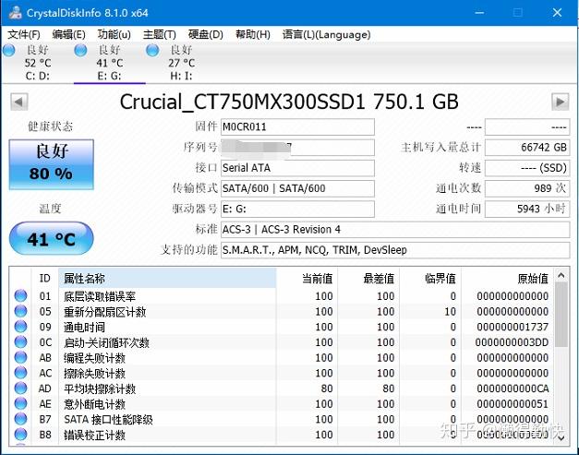Select the SATA 接口性能降级 attribute row
The height and width of the screenshot is (455, 579).
pos(282,419)
